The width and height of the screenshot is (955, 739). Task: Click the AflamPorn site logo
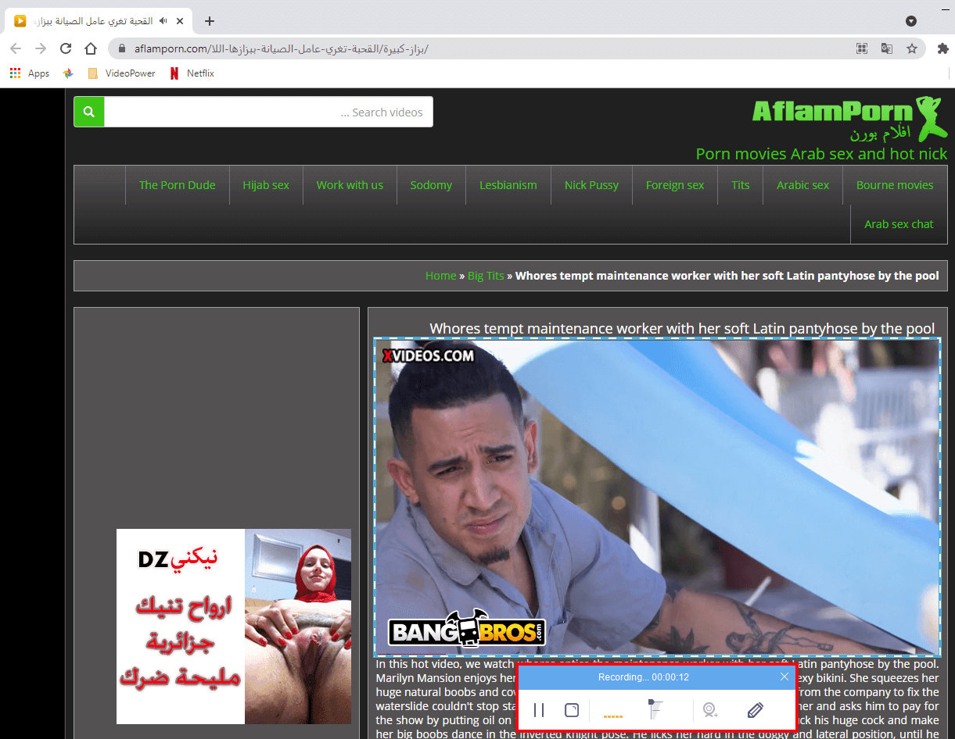click(849, 119)
